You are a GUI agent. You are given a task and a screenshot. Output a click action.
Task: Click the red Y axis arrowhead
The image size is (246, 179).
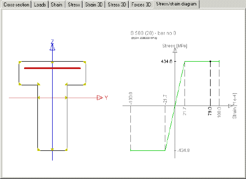99,98
